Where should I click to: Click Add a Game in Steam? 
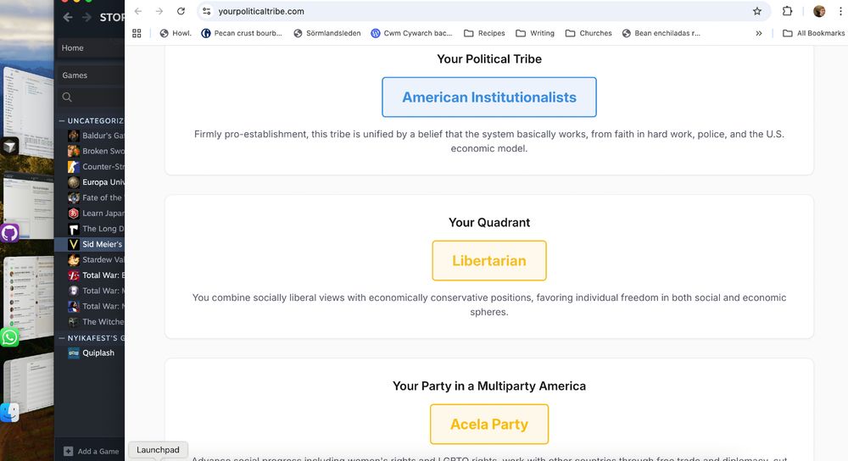point(92,451)
